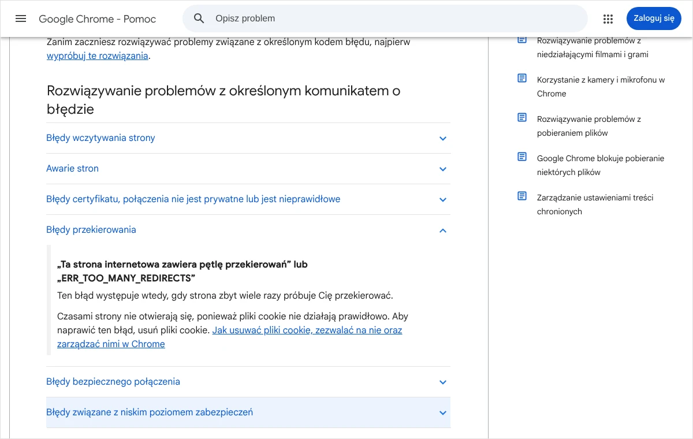The height and width of the screenshot is (439, 693).
Task: Click heading 'Rozwiązywanie problemów z określonym komunikatem o błędzie'
Action: [x=223, y=100]
